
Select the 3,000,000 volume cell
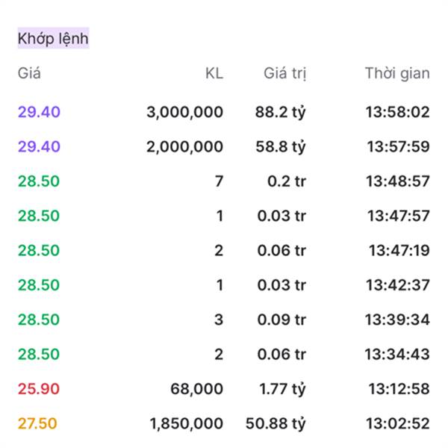pyautogui.click(x=184, y=112)
